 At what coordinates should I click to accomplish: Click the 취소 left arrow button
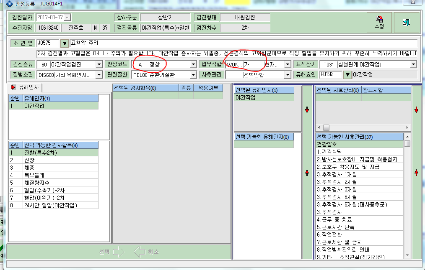point(147,252)
